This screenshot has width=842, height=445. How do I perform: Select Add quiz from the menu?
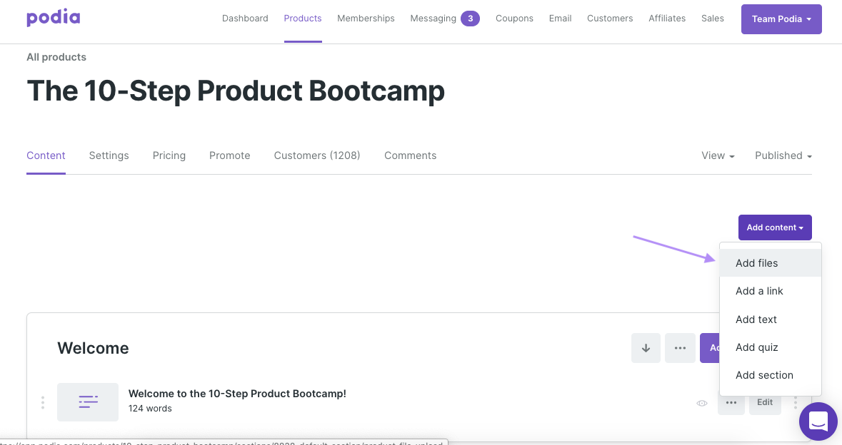(756, 347)
